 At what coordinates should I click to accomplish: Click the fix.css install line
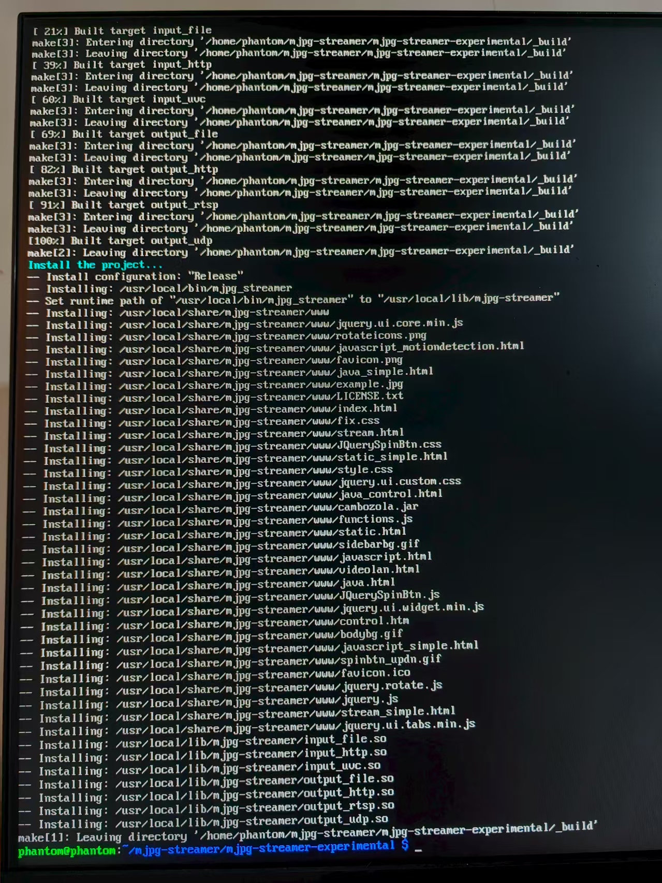[x=202, y=422]
